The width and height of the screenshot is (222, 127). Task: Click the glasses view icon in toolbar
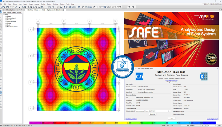tap(61, 7)
